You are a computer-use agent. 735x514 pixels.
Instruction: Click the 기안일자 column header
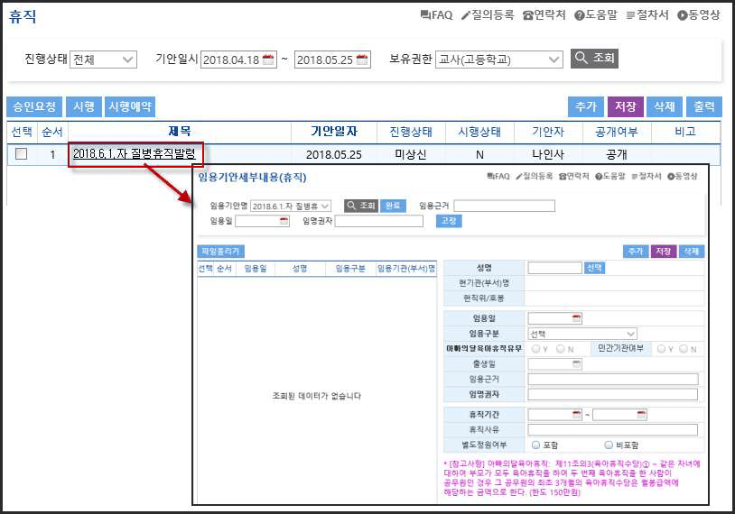pyautogui.click(x=334, y=132)
